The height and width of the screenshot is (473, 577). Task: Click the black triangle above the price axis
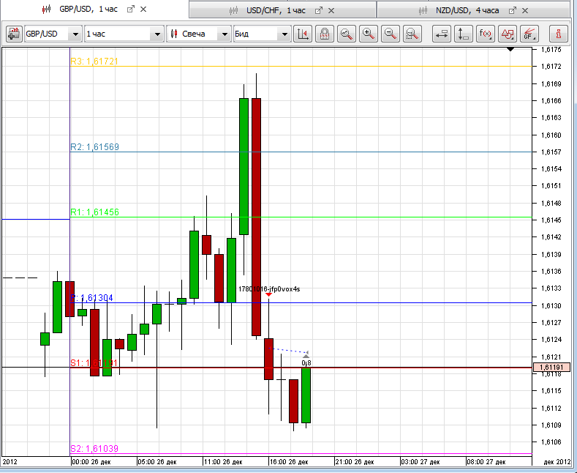[x=510, y=49]
